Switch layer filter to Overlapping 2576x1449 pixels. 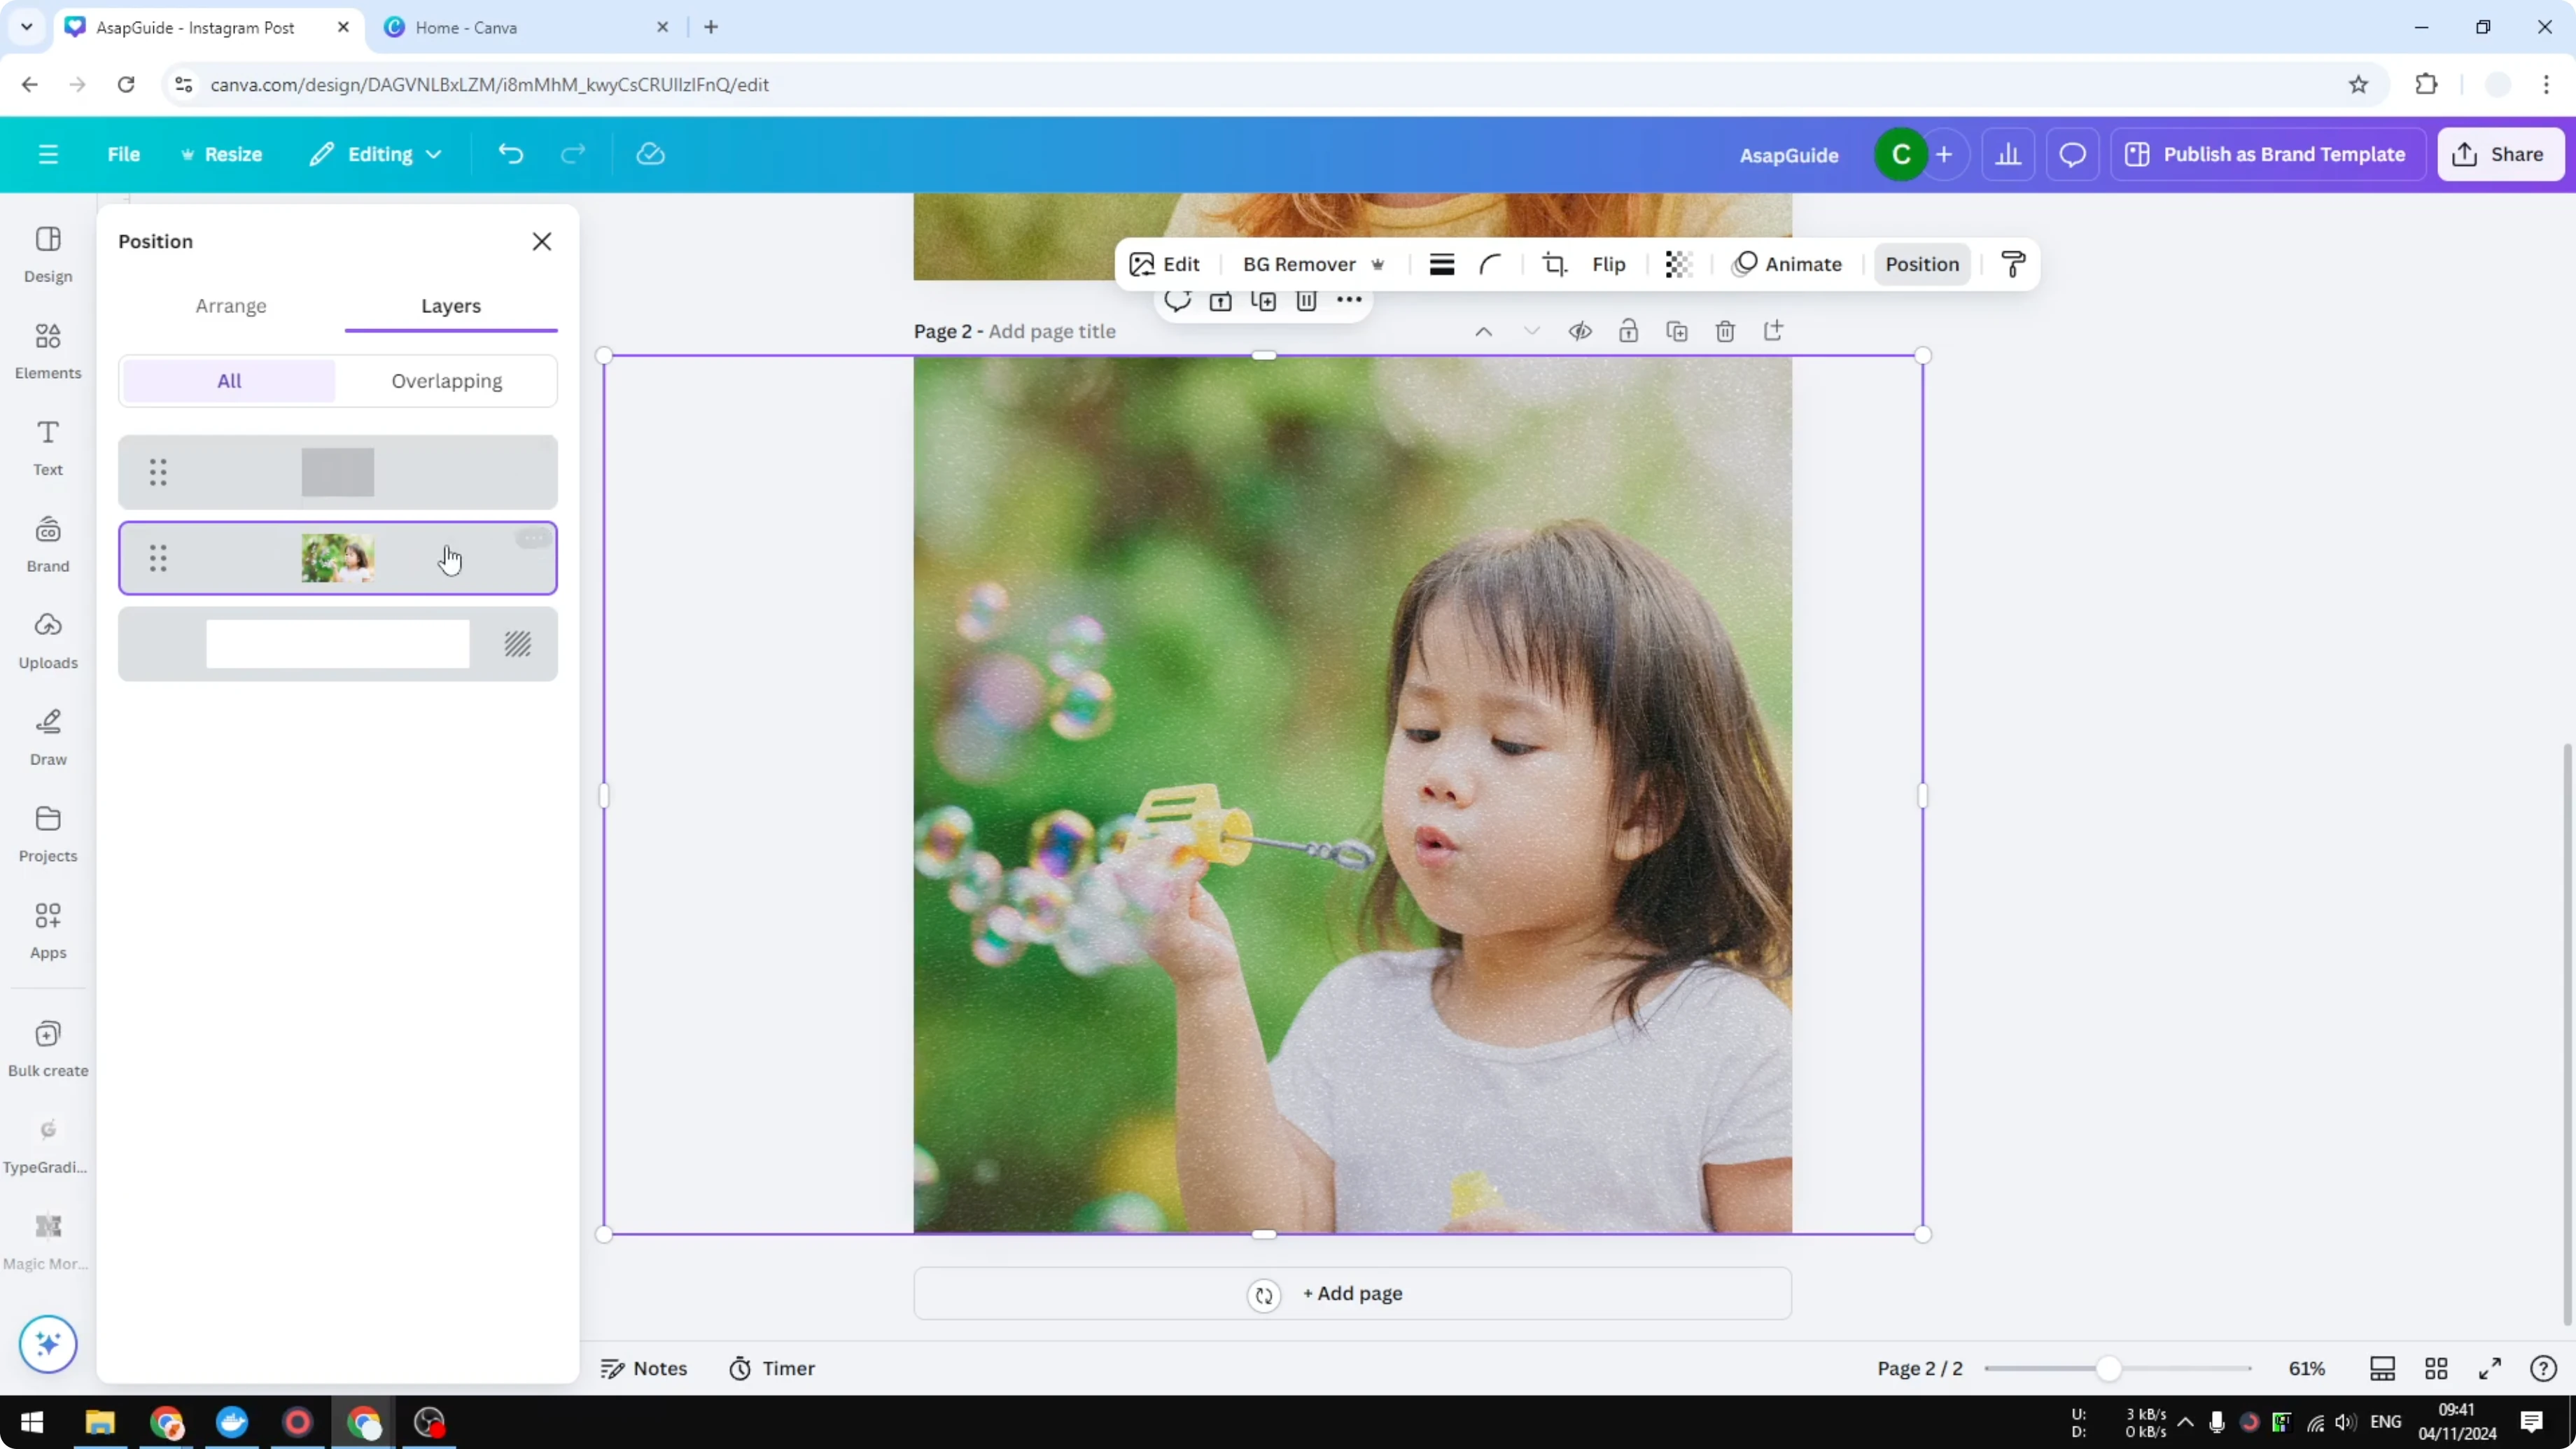coord(447,381)
